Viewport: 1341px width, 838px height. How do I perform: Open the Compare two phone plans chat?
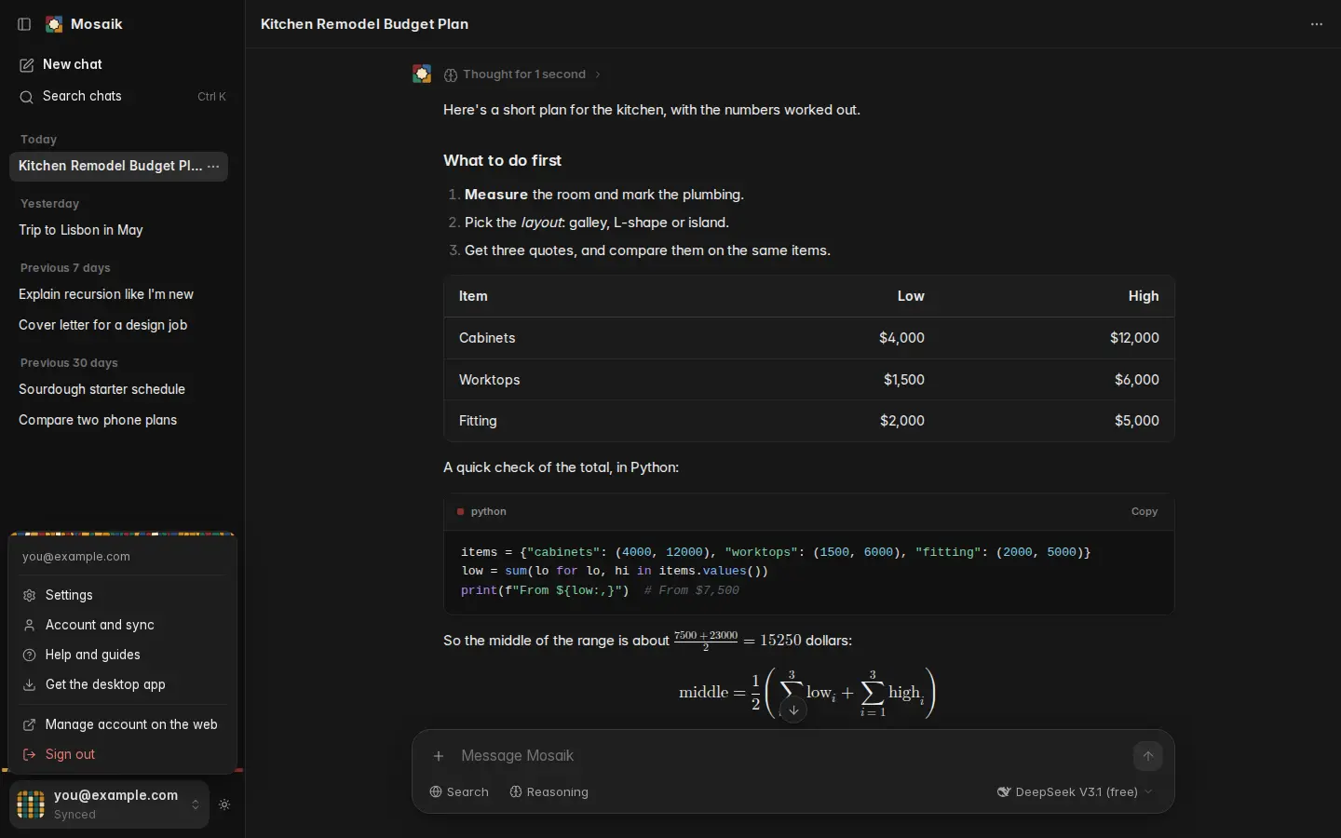118,420
